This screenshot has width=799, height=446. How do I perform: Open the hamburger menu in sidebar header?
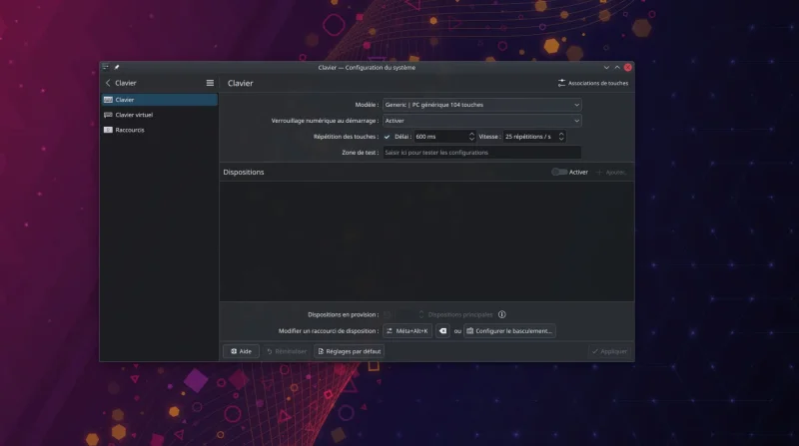point(210,83)
